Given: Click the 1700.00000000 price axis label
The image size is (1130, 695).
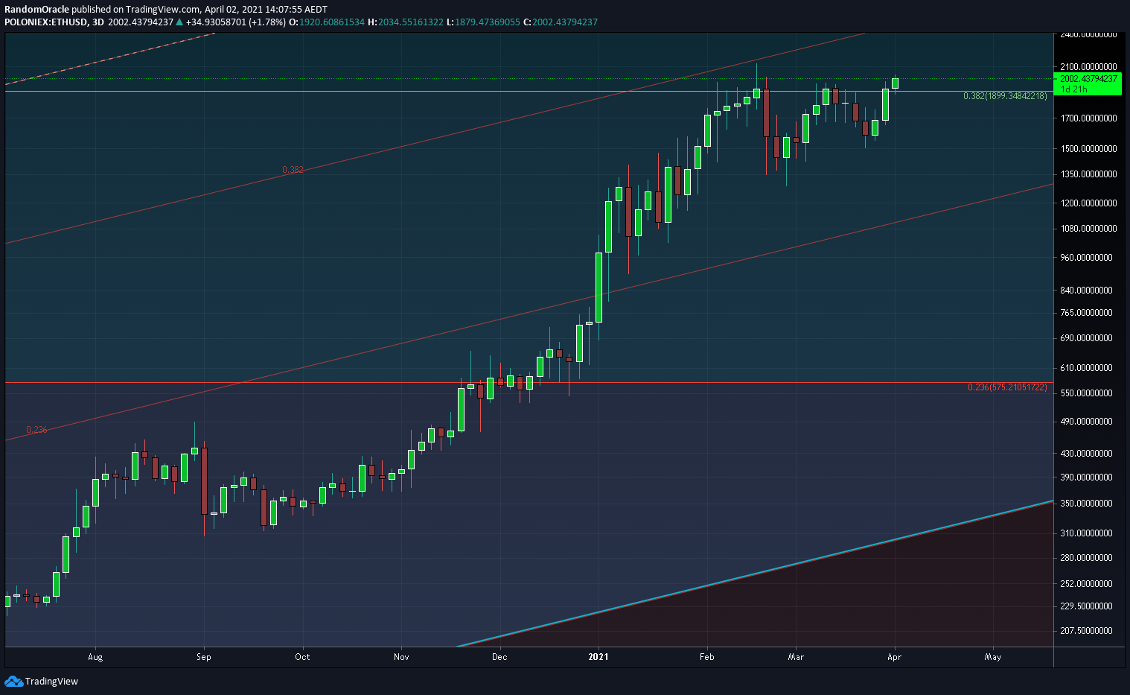Looking at the screenshot, I should 1088,118.
